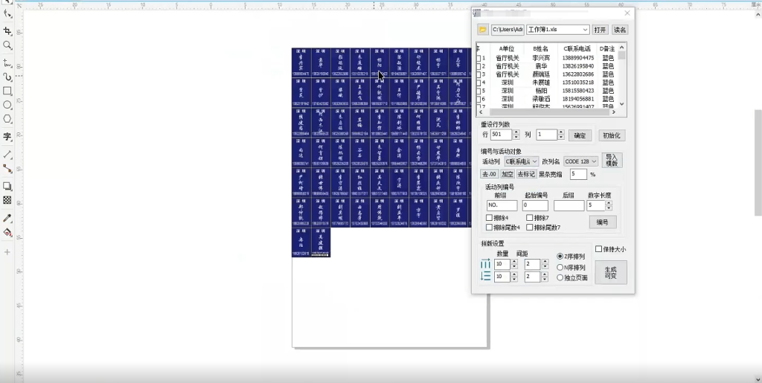Screen dimensions: 762x383
Task: Click the 起始编号 input field
Action: click(x=534, y=205)
